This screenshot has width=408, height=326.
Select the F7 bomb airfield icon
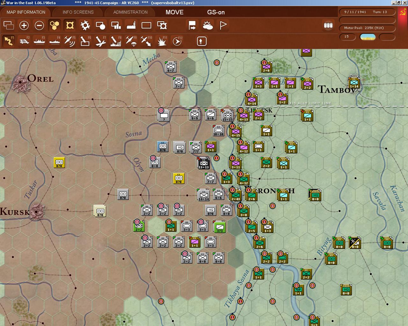click(x=100, y=41)
